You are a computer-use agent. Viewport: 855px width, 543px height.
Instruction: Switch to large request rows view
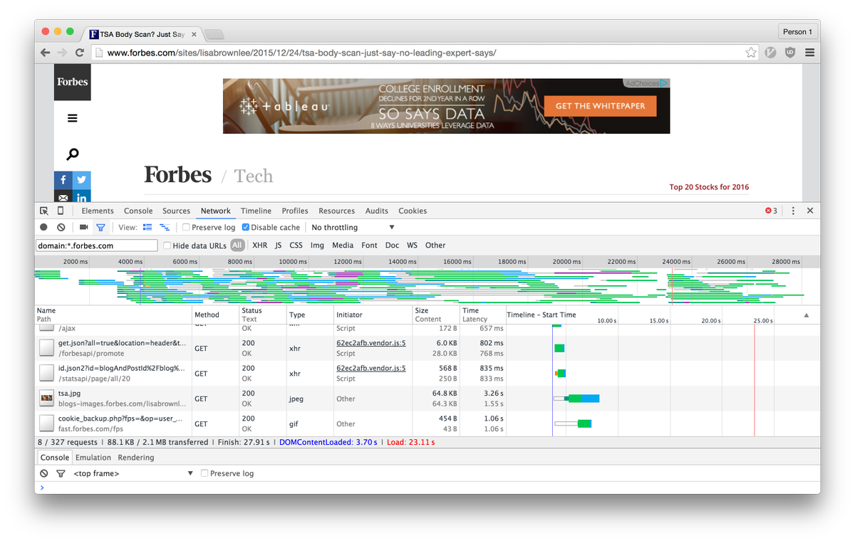(x=147, y=228)
